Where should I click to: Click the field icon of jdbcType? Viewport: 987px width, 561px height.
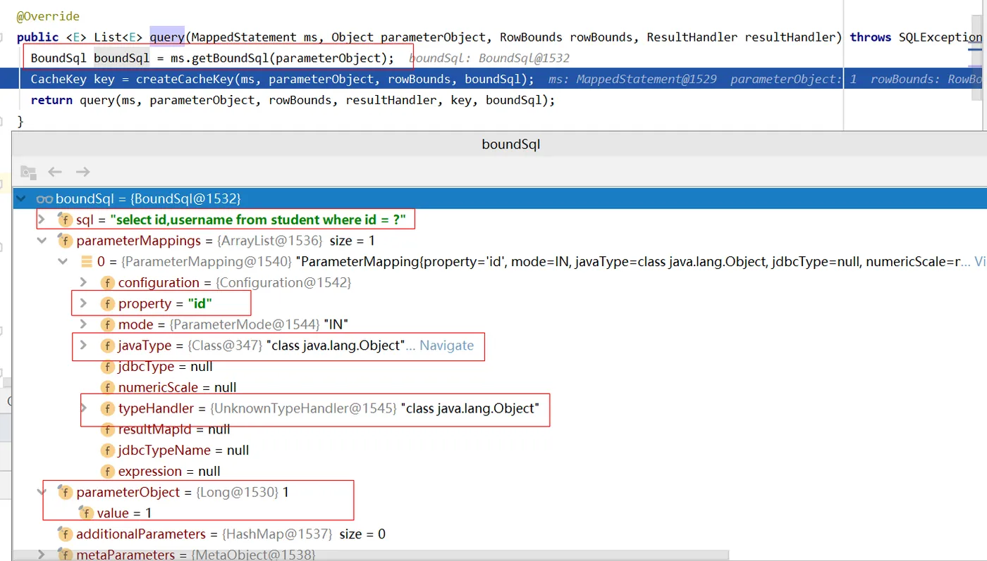pyautogui.click(x=107, y=367)
